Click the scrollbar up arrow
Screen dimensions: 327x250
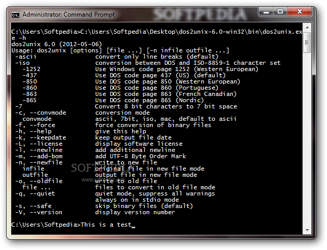pyautogui.click(x=307, y=27)
